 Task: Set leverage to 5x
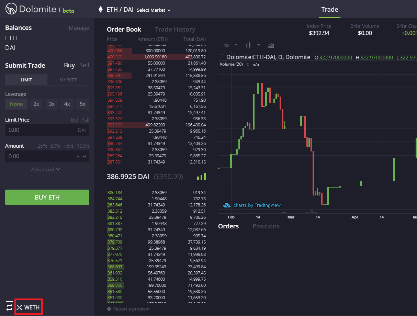point(82,104)
